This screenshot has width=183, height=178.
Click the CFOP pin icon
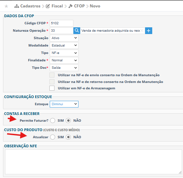pyautogui.click(x=70, y=6)
